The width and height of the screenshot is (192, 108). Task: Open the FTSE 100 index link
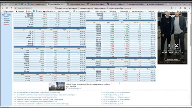[30, 15]
